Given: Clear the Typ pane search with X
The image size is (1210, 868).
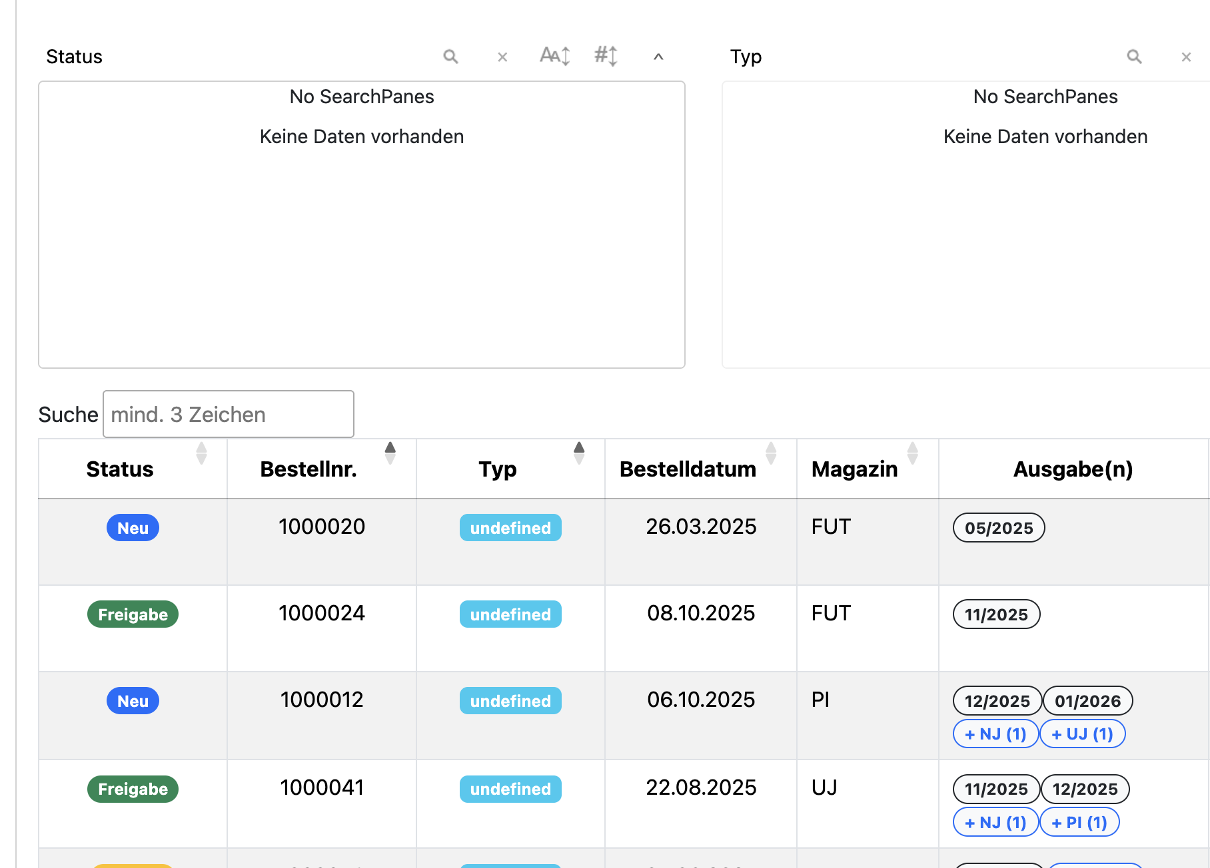Looking at the screenshot, I should (x=1187, y=57).
